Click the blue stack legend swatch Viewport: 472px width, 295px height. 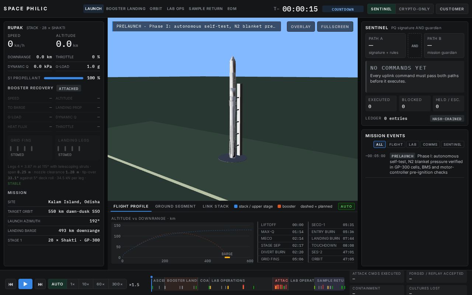(236, 206)
